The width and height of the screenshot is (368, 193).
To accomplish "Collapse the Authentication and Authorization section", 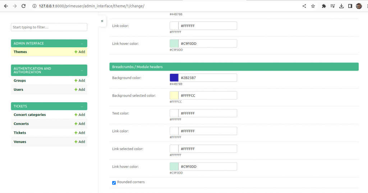I will [82, 70].
